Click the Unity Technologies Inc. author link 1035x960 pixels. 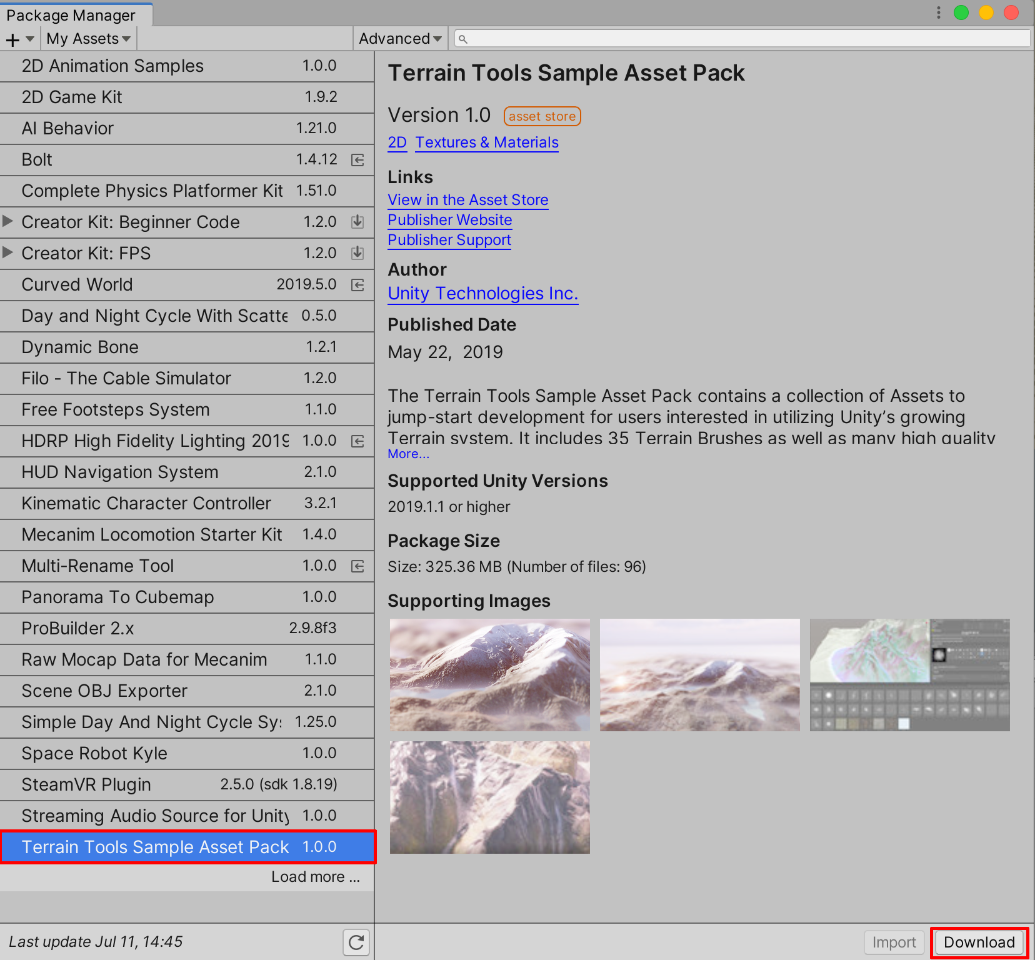coord(482,294)
